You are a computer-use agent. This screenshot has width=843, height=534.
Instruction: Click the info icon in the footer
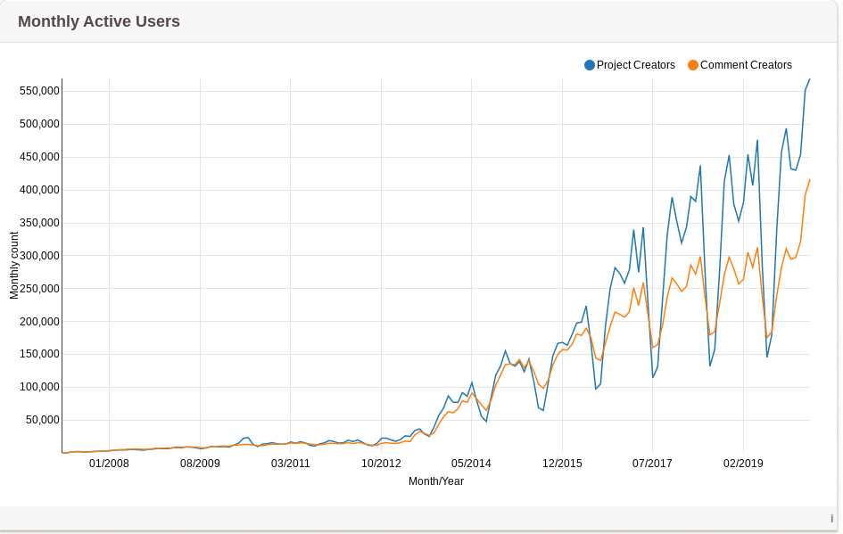pos(831,519)
